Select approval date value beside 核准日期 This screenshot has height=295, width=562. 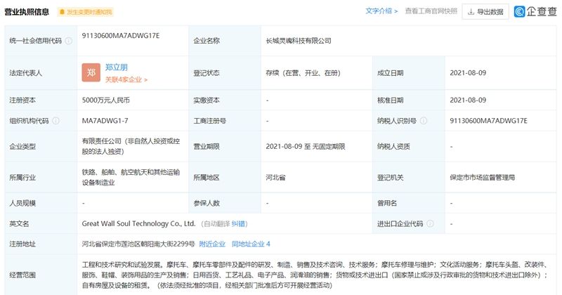tap(468, 100)
